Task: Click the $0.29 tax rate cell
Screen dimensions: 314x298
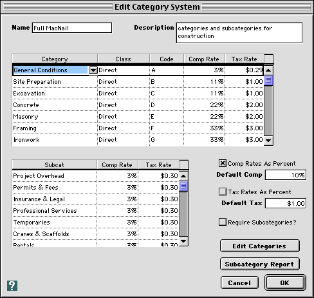Action: tap(245, 70)
